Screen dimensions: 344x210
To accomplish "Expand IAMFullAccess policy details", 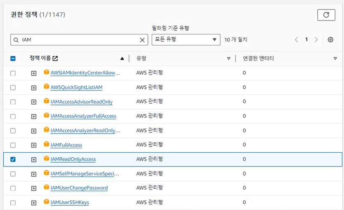I will pos(34,145).
